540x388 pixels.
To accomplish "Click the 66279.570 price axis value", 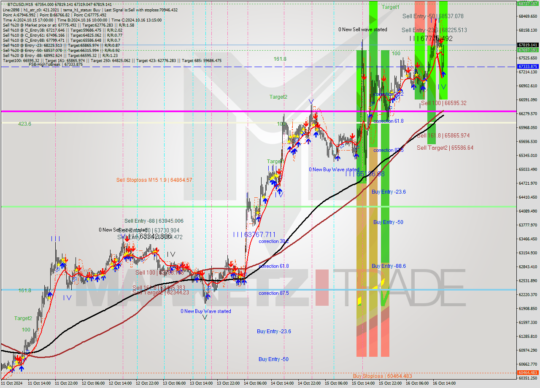I will tap(528, 113).
